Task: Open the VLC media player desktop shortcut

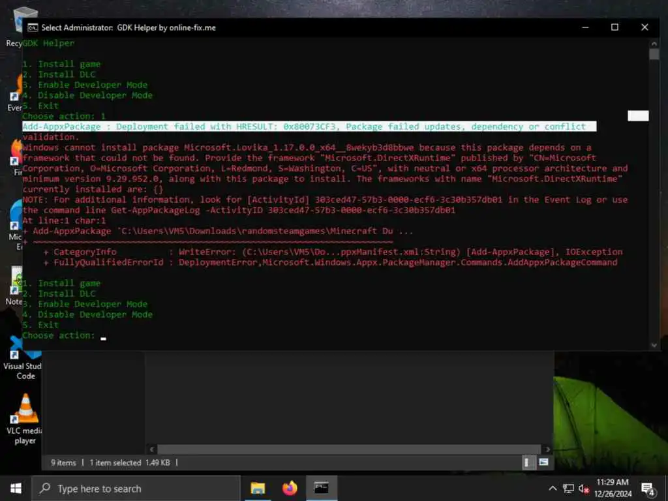Action: pyautogui.click(x=25, y=419)
